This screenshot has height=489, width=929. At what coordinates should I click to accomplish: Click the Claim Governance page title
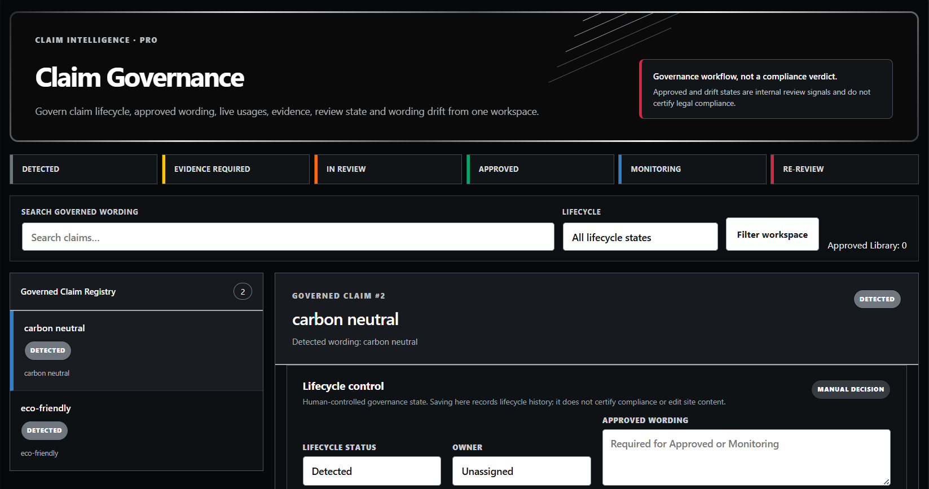point(139,78)
